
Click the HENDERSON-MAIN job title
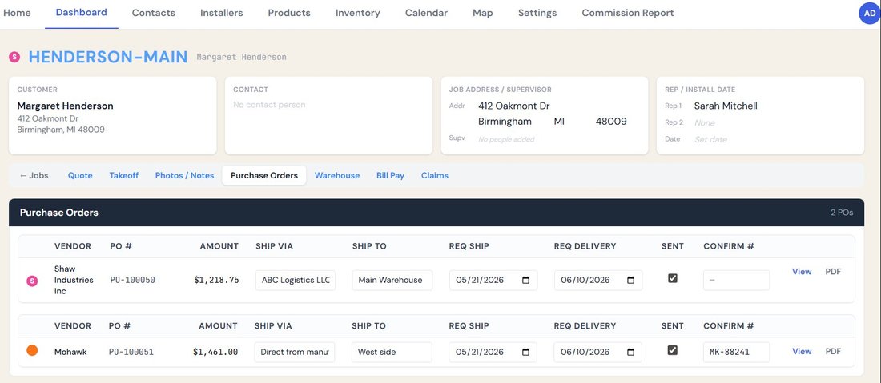pyautogui.click(x=108, y=57)
